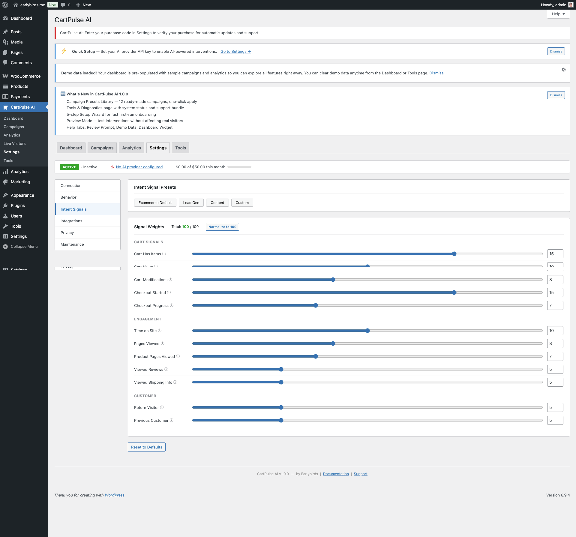Click Normalize to 100 button

(x=222, y=227)
